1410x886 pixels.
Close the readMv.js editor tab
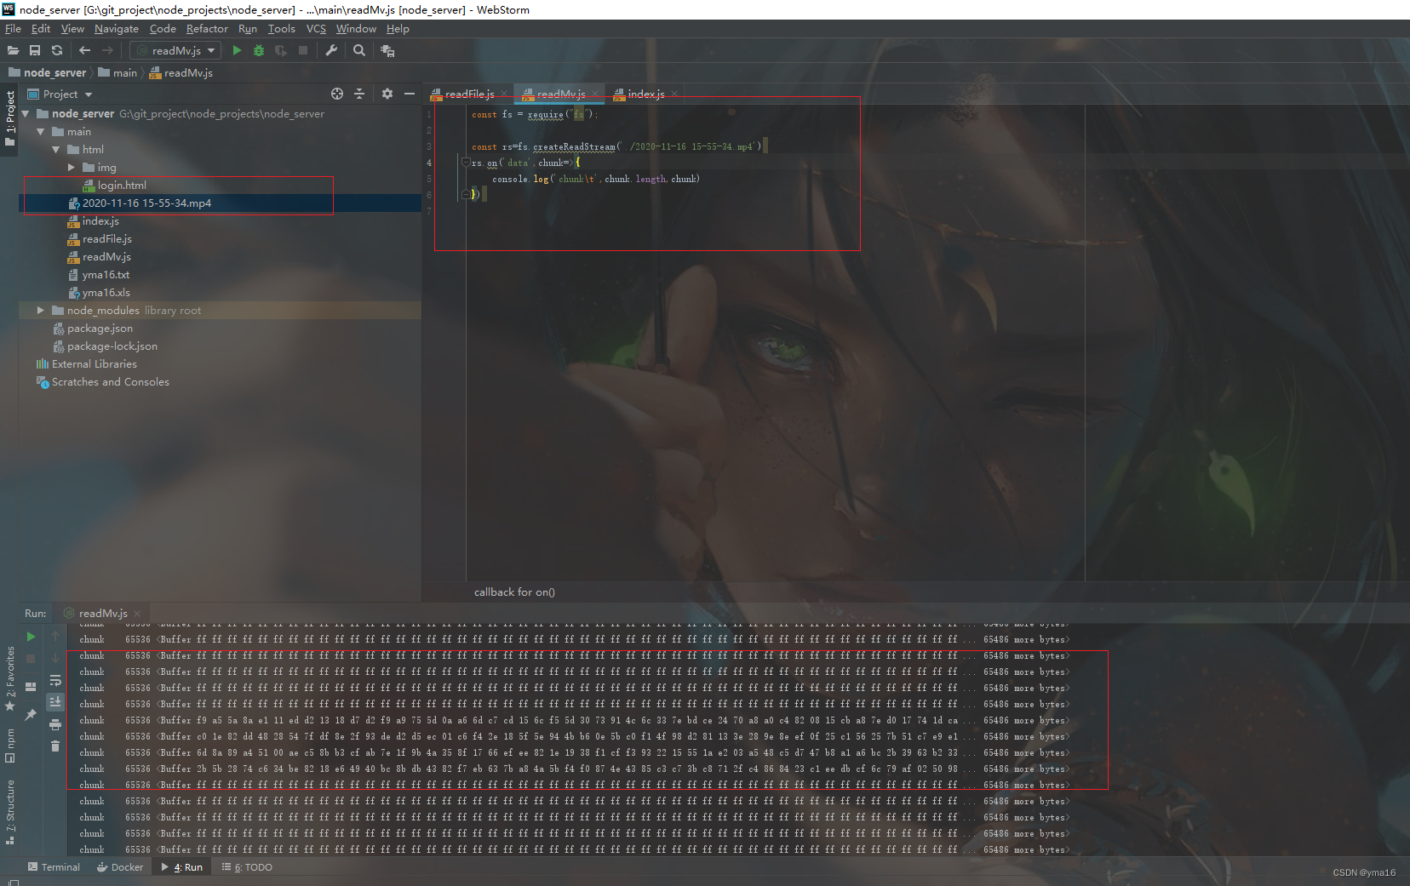[595, 94]
